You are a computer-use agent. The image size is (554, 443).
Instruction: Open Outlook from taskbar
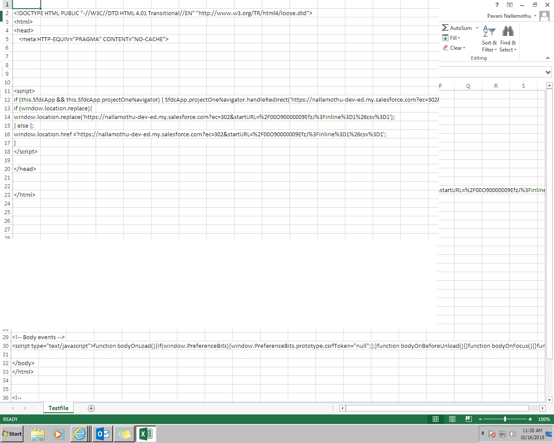tap(103, 434)
